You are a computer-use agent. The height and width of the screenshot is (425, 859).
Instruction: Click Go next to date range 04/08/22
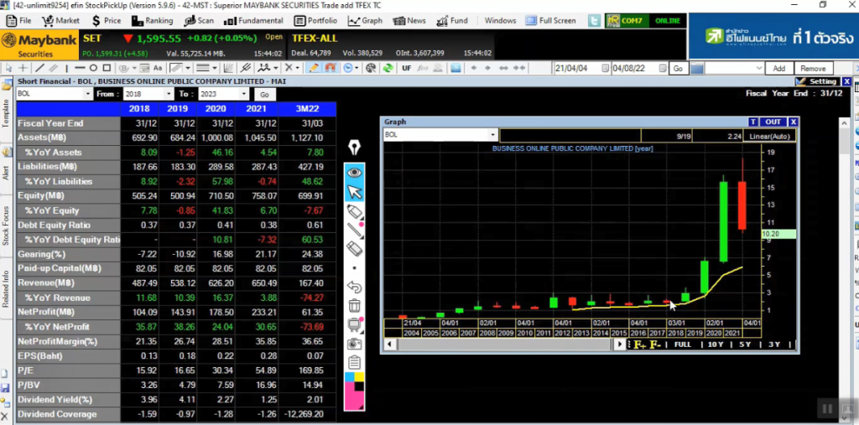(x=678, y=69)
